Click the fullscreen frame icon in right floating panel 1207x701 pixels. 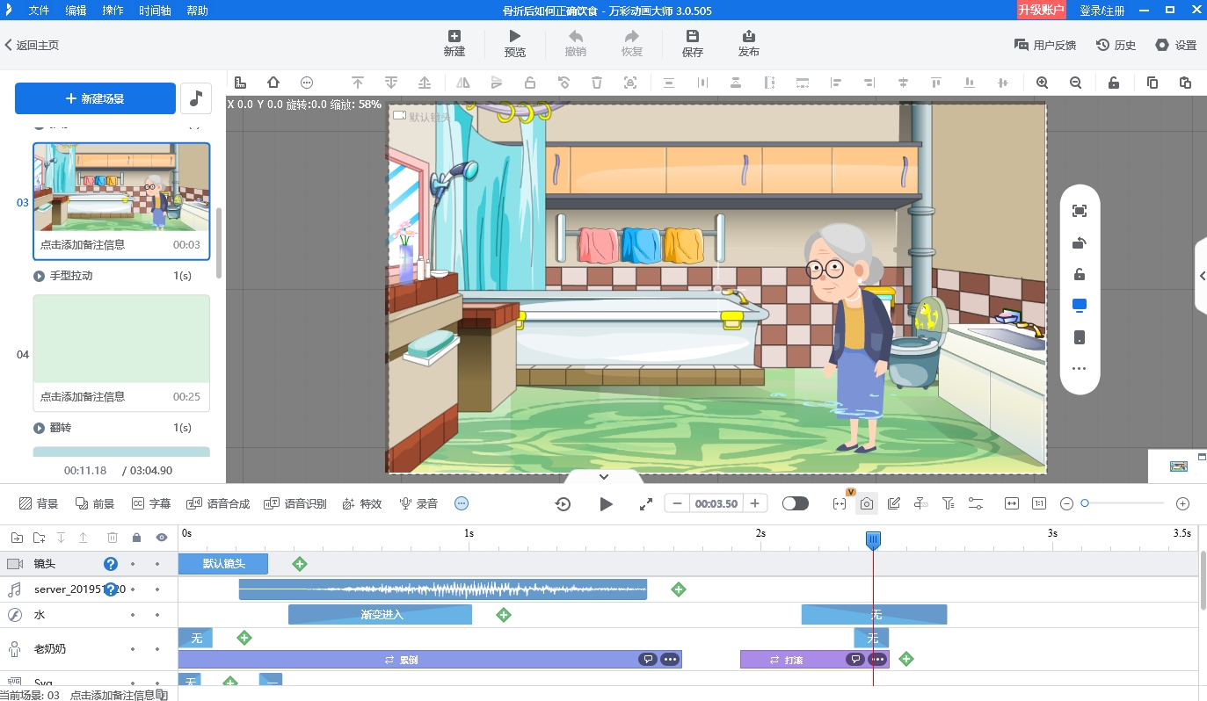(x=1079, y=211)
